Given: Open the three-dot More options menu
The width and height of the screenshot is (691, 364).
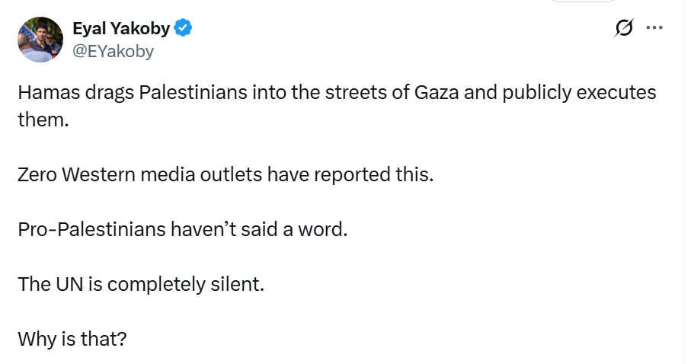Looking at the screenshot, I should pyautogui.click(x=654, y=28).
